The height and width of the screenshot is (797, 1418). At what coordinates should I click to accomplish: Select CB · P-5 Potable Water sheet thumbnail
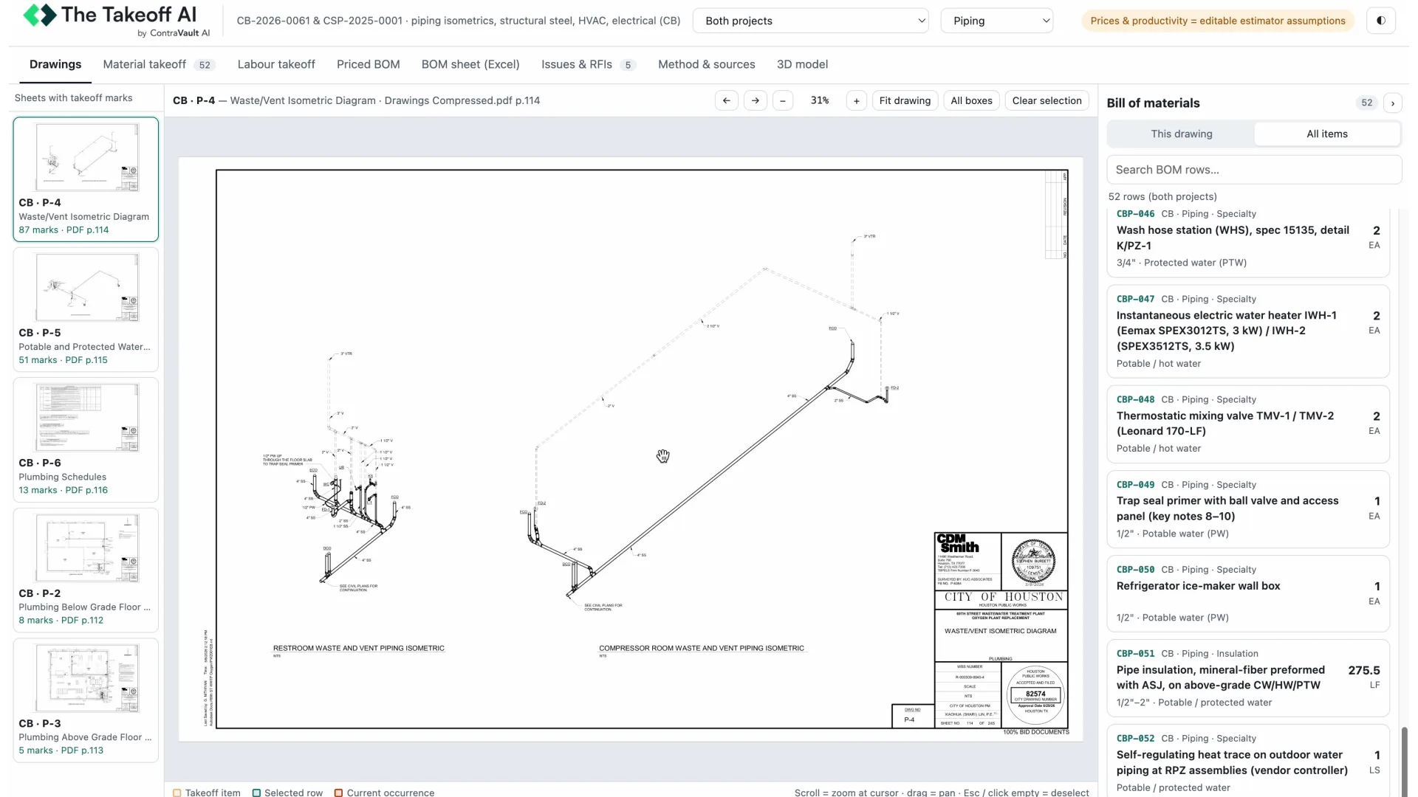pos(86,309)
